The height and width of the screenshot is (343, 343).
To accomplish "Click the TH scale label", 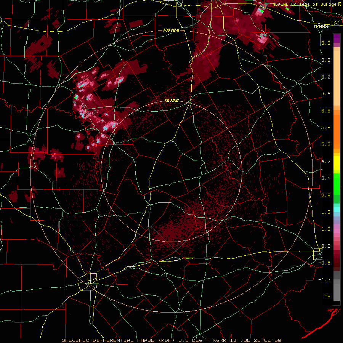I will coord(327,297).
